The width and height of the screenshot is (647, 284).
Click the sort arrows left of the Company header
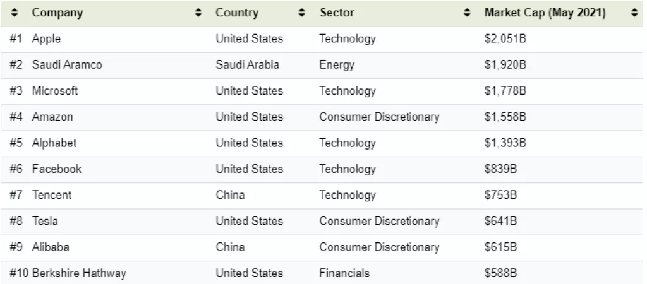(15, 13)
